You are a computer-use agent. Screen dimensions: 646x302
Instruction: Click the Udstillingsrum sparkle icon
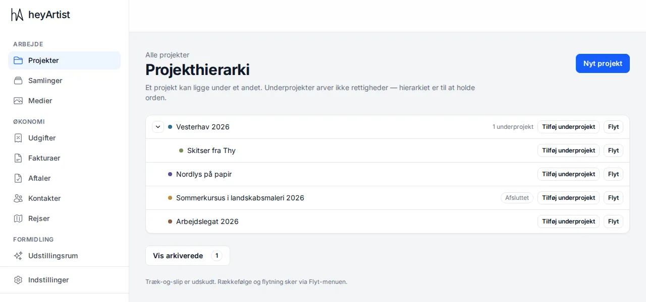pyautogui.click(x=18, y=256)
